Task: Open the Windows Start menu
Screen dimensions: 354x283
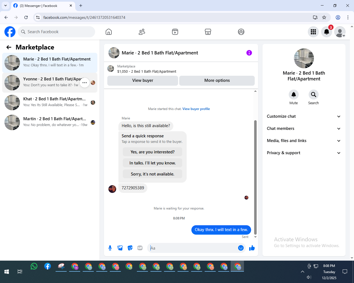Action: coord(7,272)
